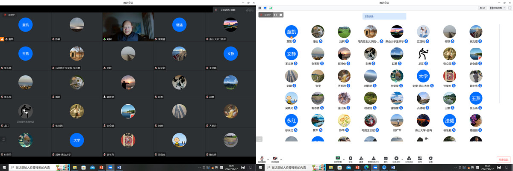The height and width of the screenshot is (171, 513).
Task: Open the Manage Members (管理成员) panel
Action: pos(374,159)
